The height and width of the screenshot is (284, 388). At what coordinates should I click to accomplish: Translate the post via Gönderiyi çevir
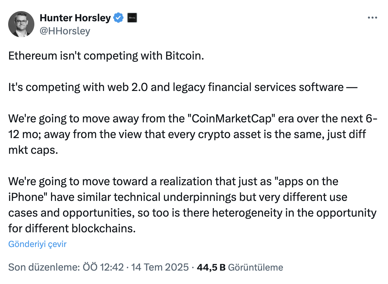tap(37, 244)
